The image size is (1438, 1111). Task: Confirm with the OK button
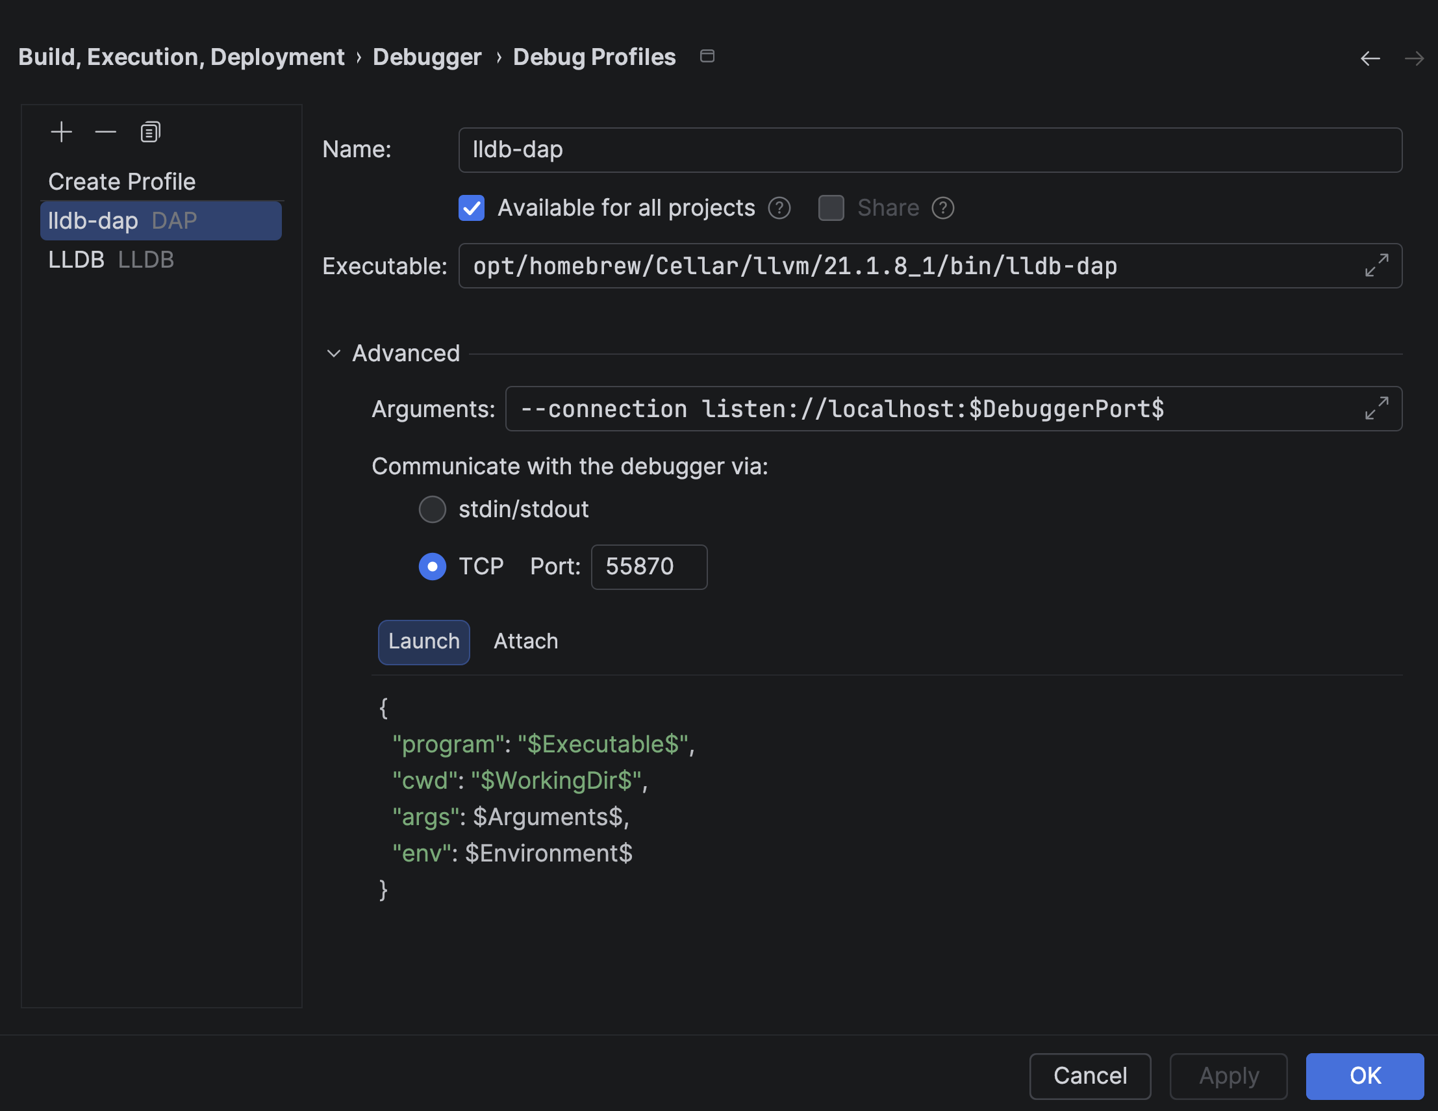click(x=1365, y=1075)
